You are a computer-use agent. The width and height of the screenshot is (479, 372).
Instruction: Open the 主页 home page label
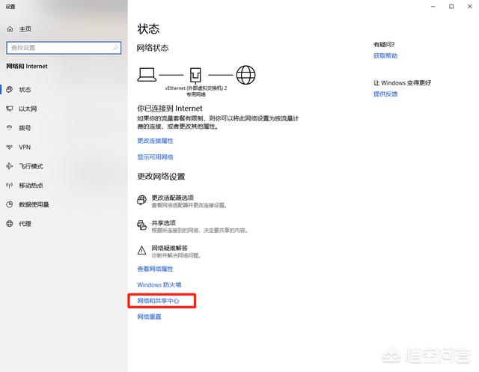(25, 29)
